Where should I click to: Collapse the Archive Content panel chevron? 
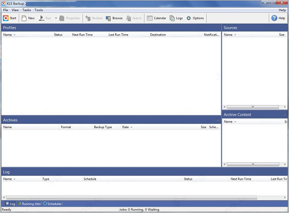coord(284,115)
